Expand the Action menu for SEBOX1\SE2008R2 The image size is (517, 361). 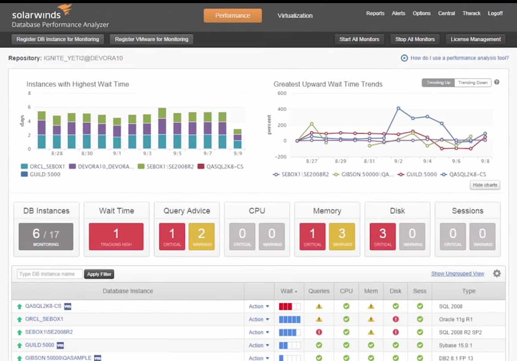click(x=259, y=332)
